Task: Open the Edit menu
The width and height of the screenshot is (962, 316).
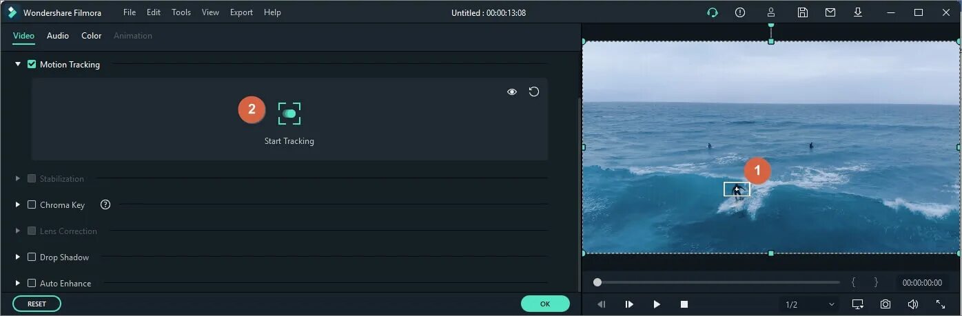Action: (154, 12)
